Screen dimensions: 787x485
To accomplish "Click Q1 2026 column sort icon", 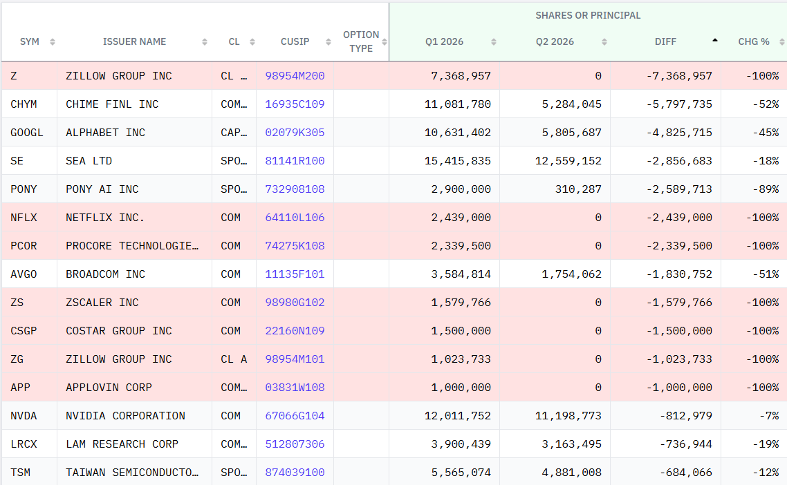I will coord(493,42).
